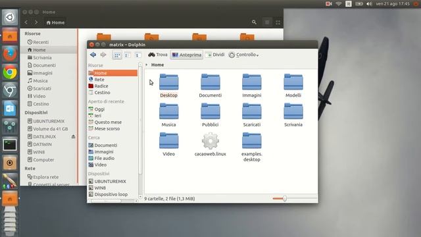Select the Desktop folder icon

168,86
